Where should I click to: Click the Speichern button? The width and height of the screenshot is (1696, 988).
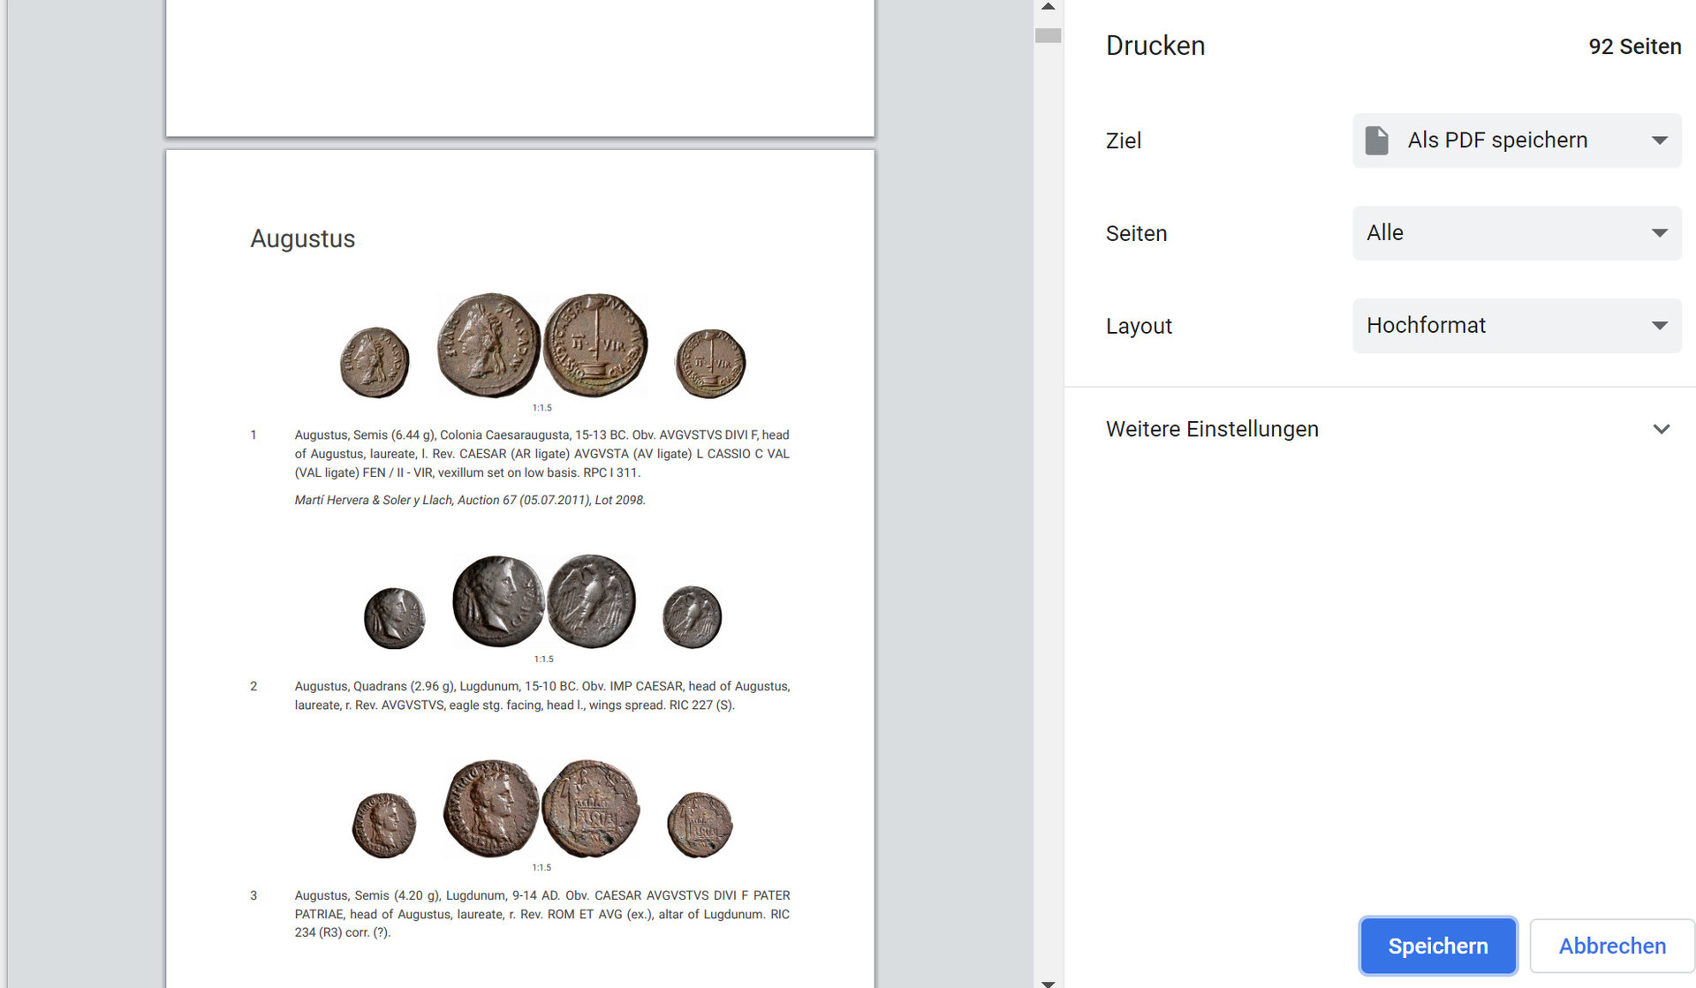pos(1437,946)
